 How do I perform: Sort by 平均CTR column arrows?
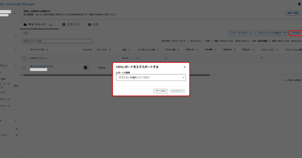point(197,50)
